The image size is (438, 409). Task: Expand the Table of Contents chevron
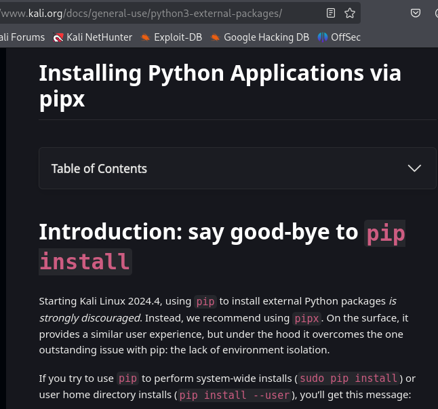pyautogui.click(x=414, y=168)
